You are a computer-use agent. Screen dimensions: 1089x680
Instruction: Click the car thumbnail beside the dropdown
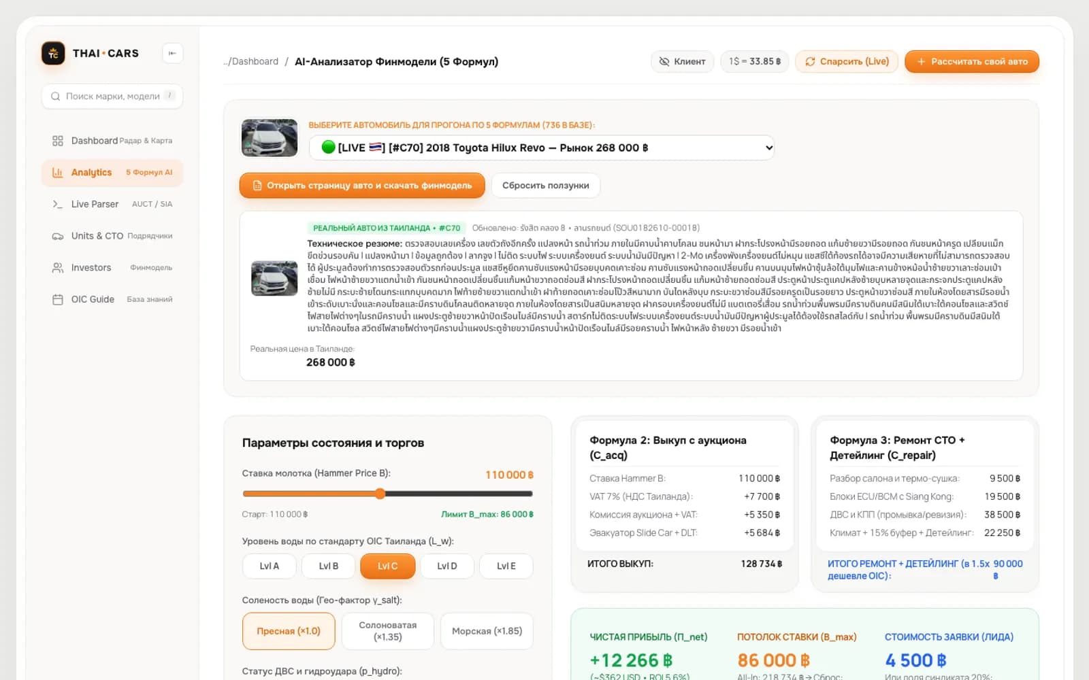(270, 138)
